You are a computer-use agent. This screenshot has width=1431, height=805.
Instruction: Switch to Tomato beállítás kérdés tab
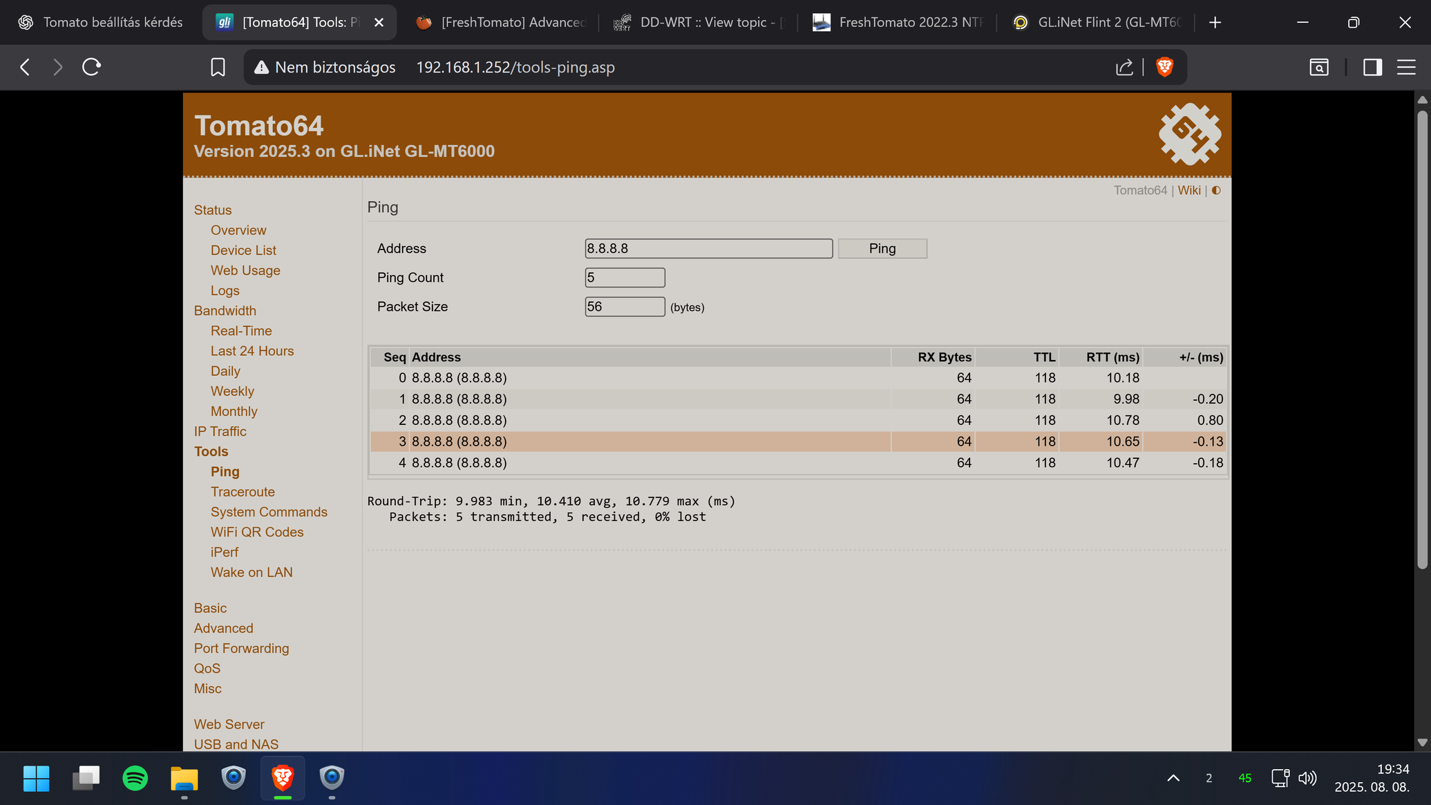[x=101, y=22]
